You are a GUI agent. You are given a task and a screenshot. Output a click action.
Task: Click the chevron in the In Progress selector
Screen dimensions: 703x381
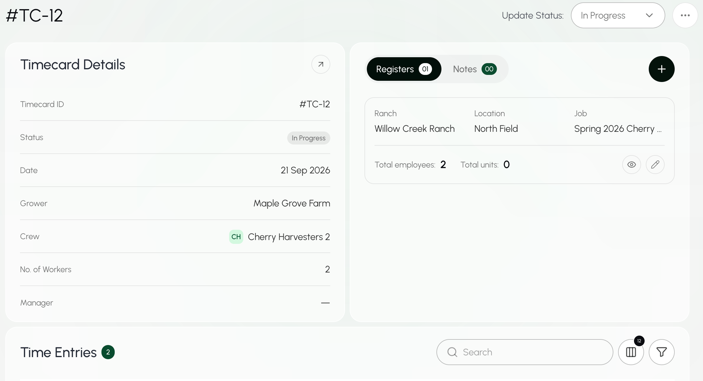coord(649,15)
